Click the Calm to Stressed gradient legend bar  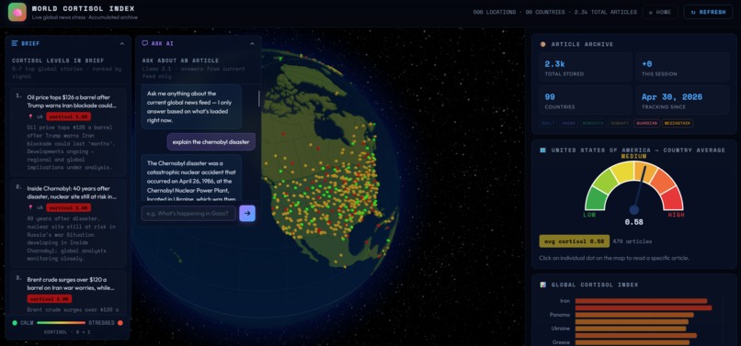pos(61,323)
